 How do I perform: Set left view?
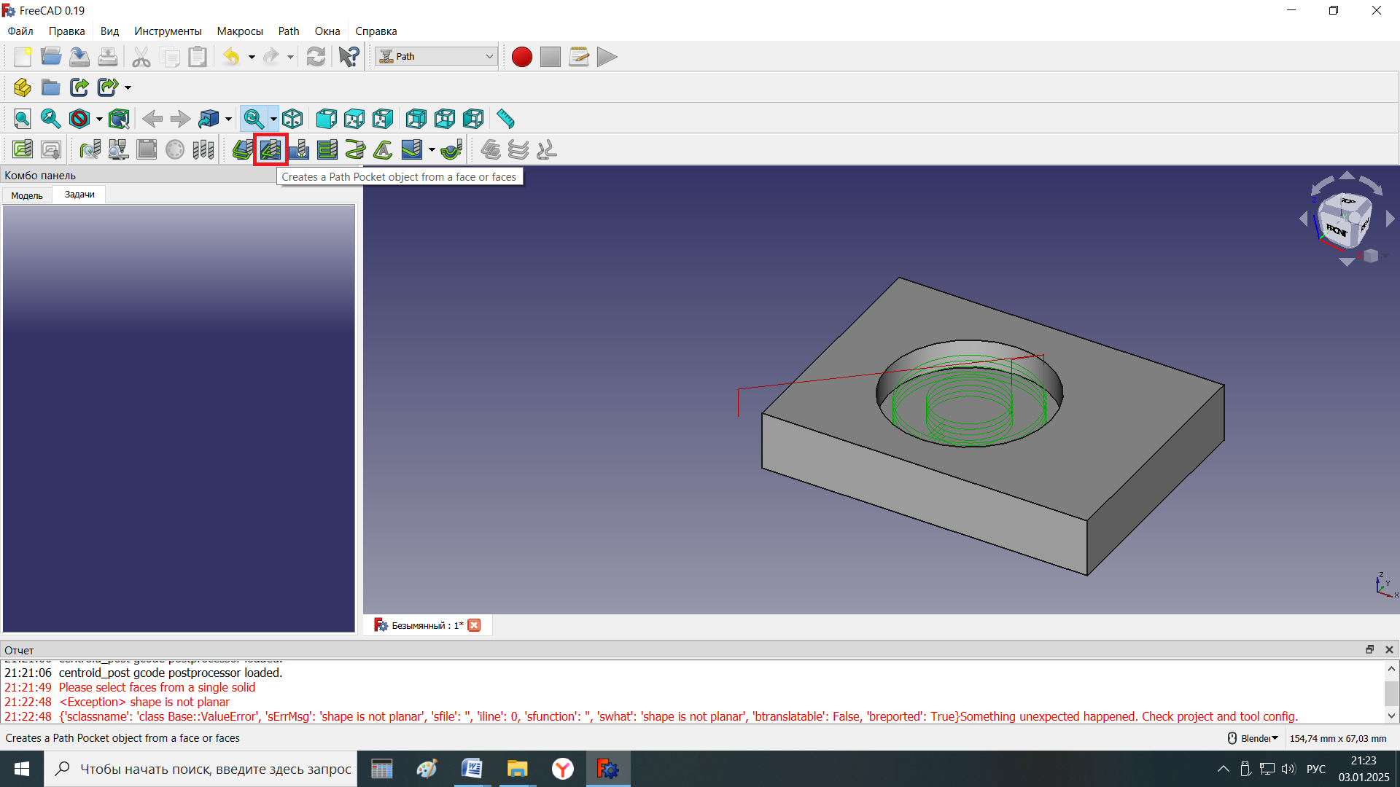473,119
